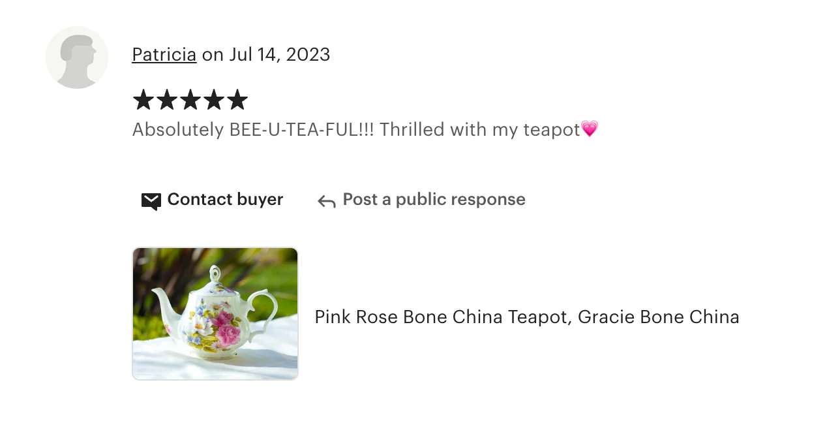Open Patricia's profile link
This screenshot has width=827, height=423.
(164, 54)
